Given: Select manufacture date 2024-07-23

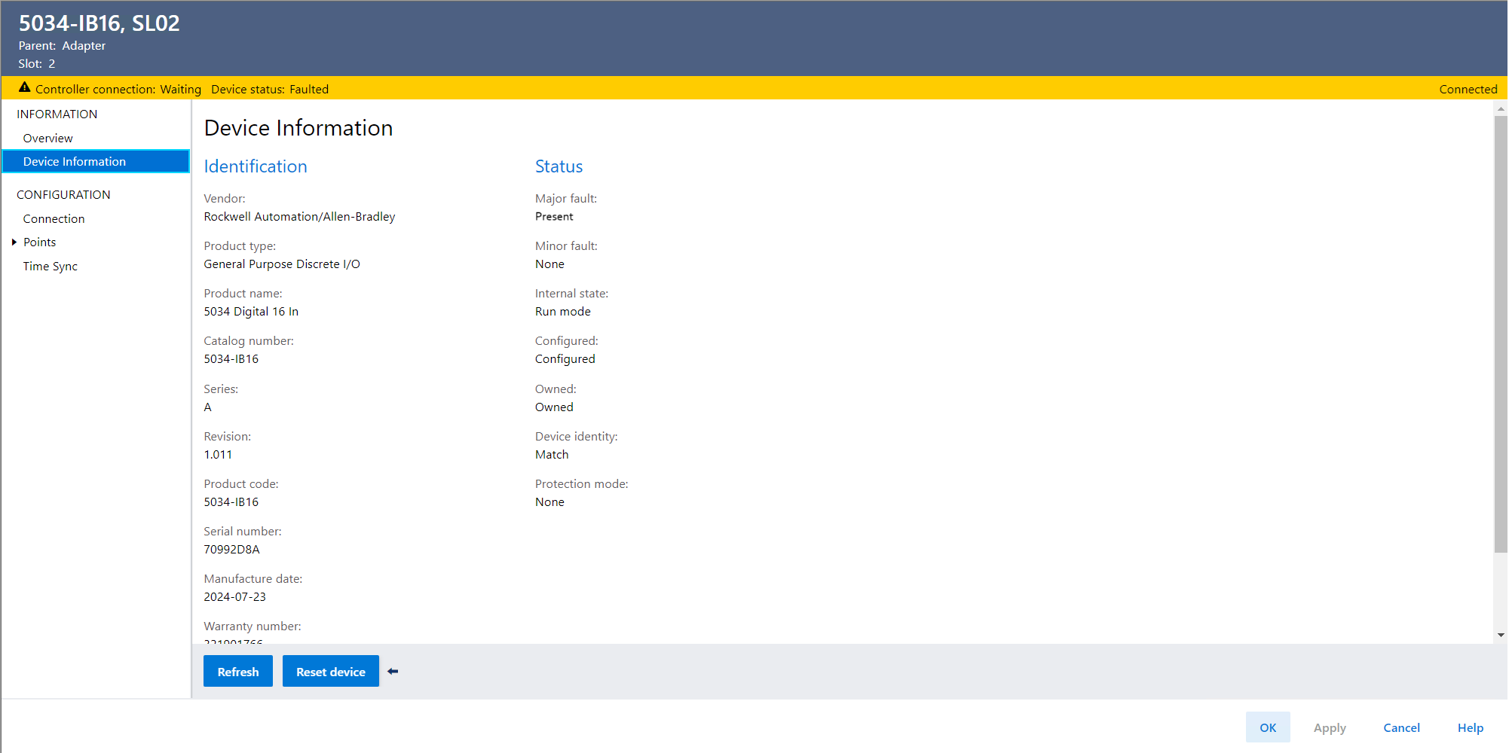Looking at the screenshot, I should pos(235,597).
